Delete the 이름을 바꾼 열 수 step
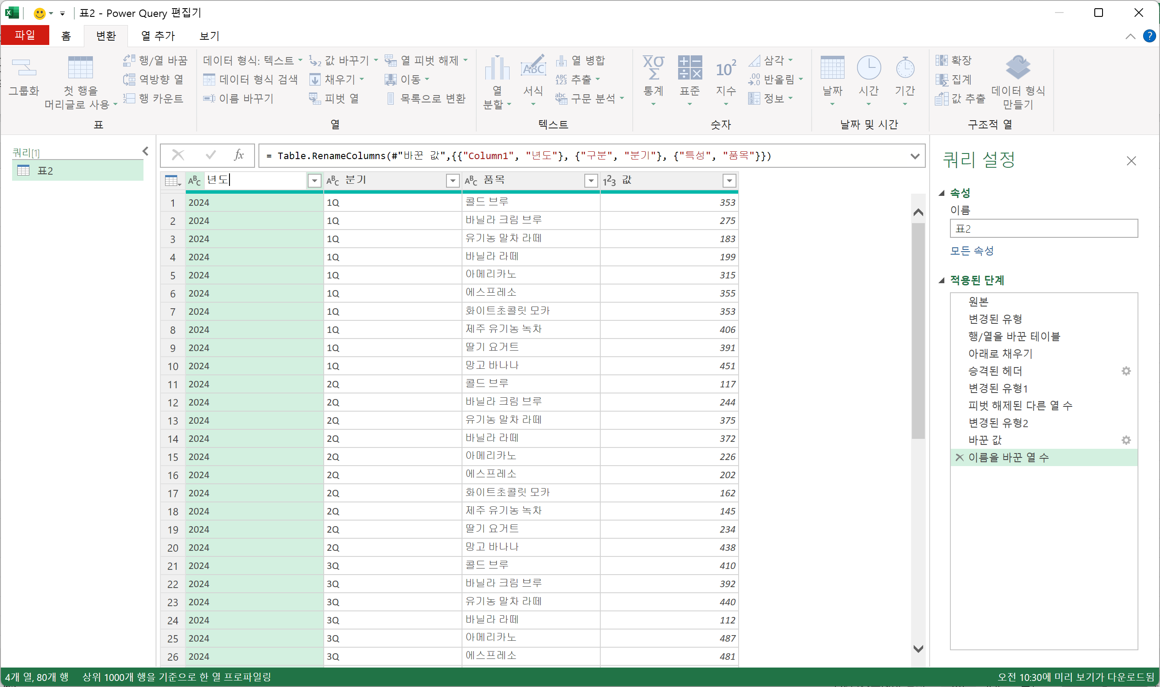This screenshot has width=1160, height=687. 959,458
